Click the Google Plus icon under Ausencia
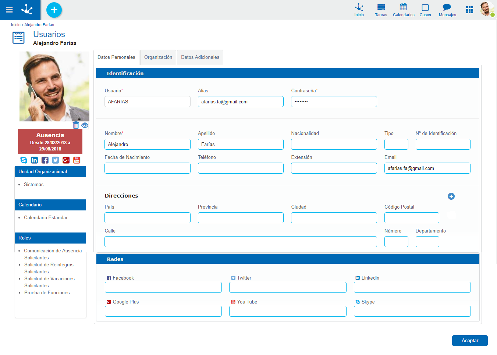The image size is (497, 355). coord(66,160)
